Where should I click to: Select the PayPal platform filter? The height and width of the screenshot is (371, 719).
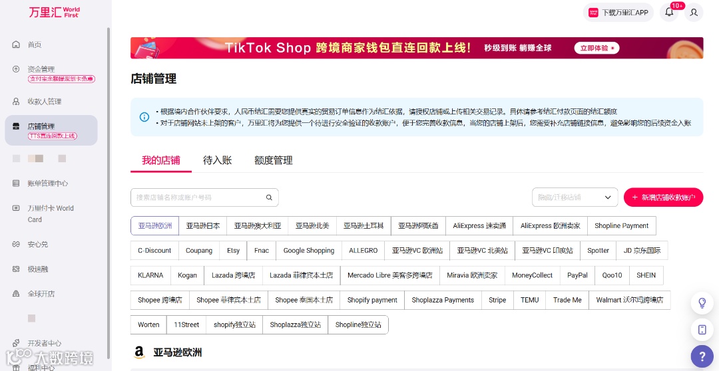(x=577, y=275)
